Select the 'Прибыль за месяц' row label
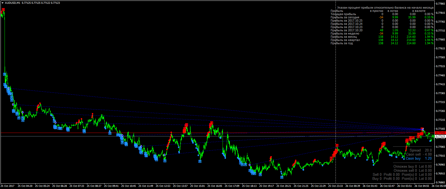Screen dimensions: 446x189 point(344,37)
